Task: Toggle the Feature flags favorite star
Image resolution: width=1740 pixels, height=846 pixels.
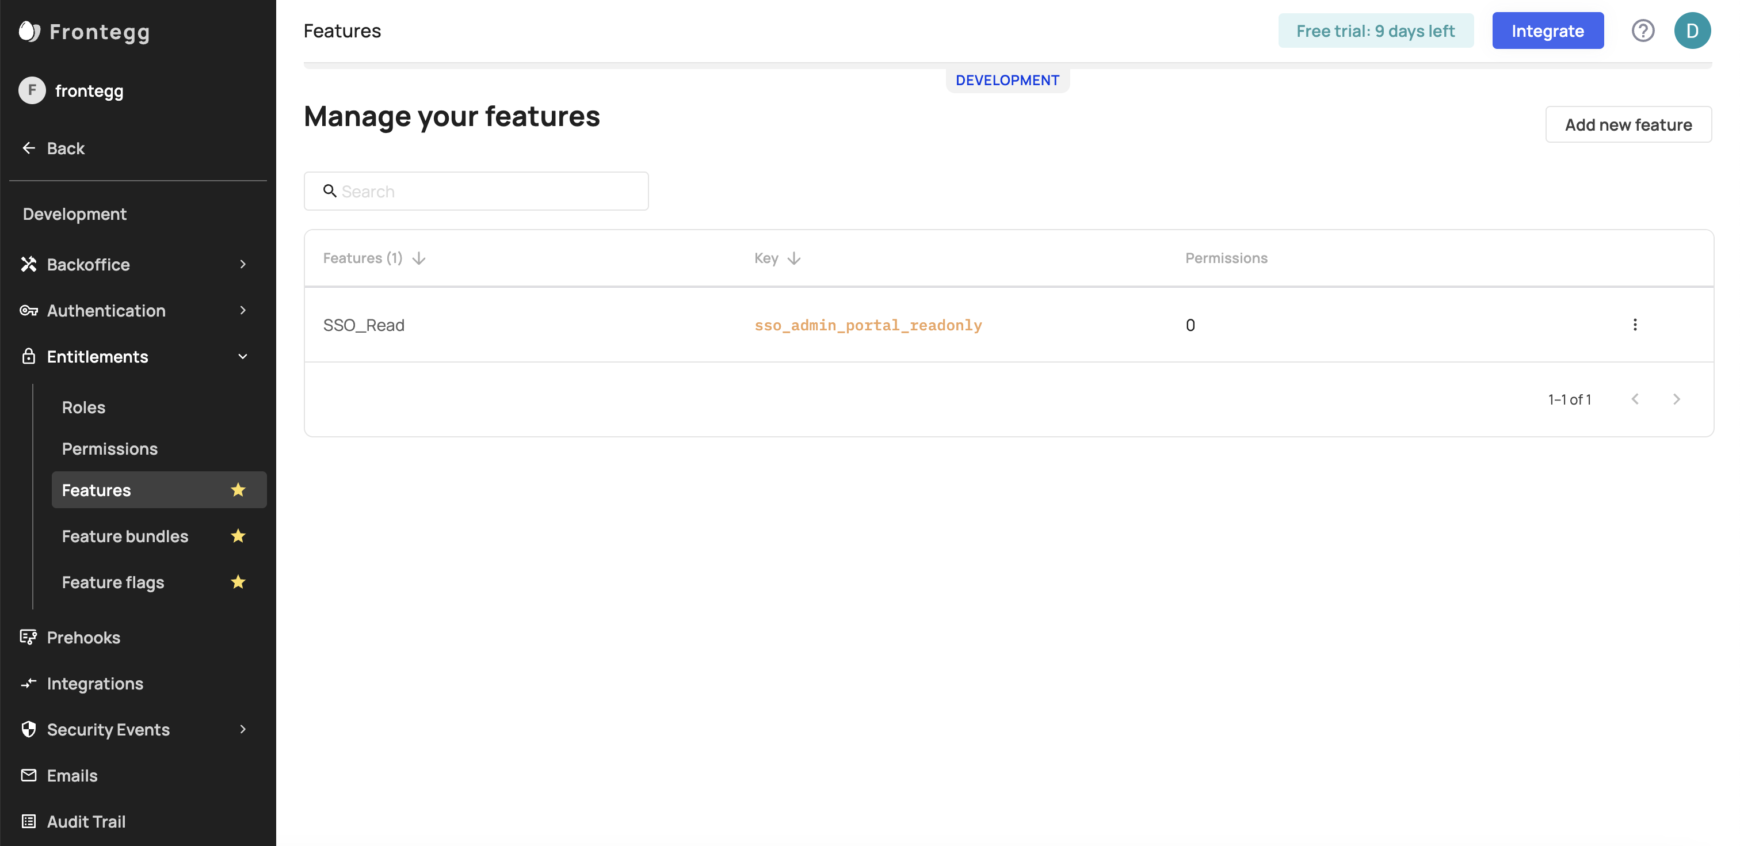Action: click(238, 582)
